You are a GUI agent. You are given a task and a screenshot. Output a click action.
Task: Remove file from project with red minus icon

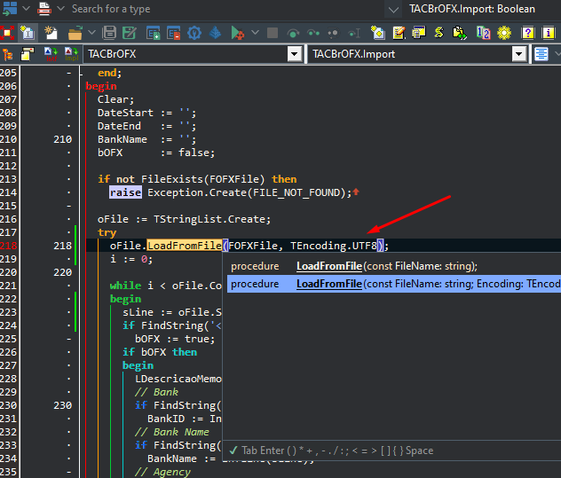pos(173,33)
